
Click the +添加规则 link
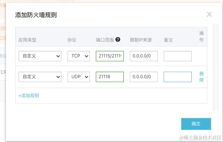[x=29, y=96]
